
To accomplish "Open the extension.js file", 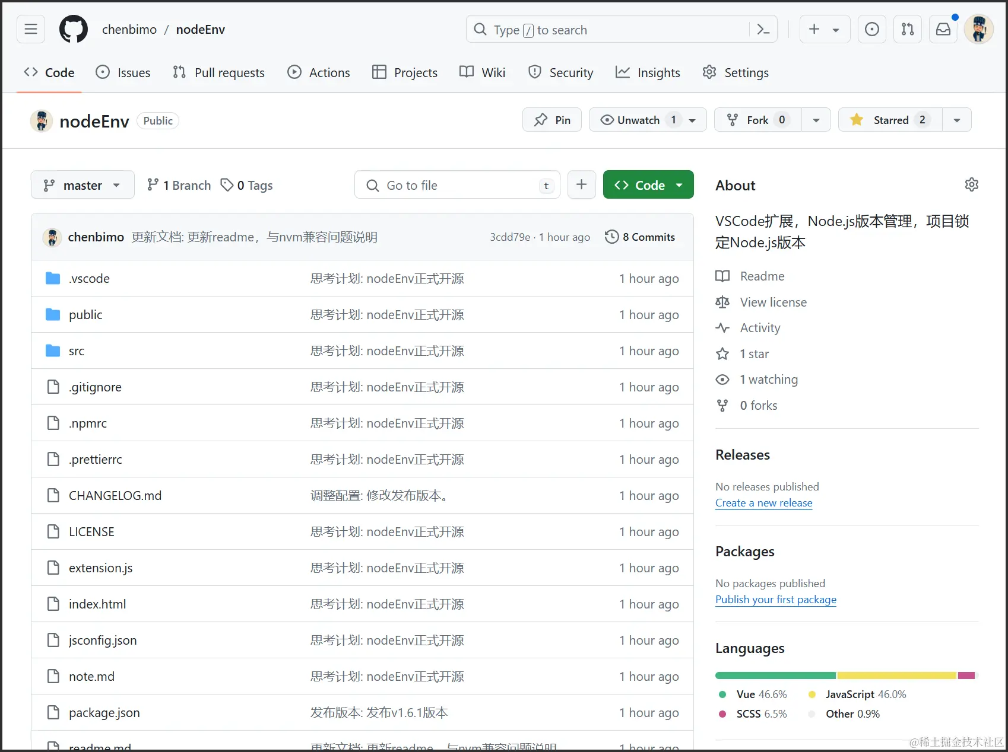I will coord(101,568).
